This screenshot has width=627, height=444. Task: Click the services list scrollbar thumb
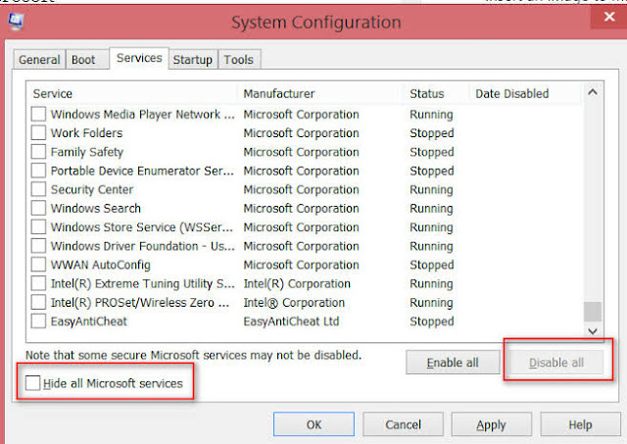(x=593, y=312)
